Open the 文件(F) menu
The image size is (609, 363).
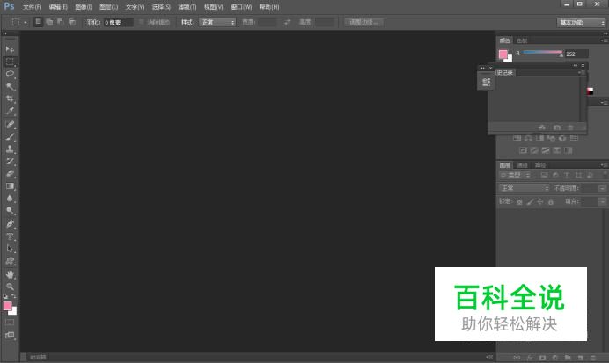[32, 7]
